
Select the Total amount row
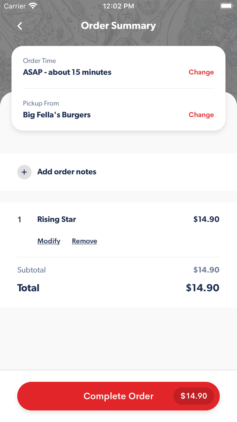point(118,288)
